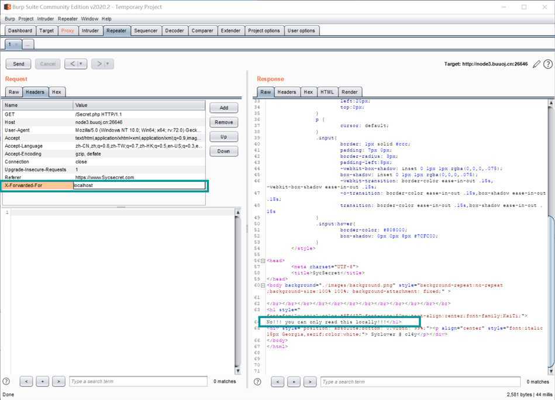Viewport: 555px width, 400px height.
Task: Switch to the Target tab
Action: (x=46, y=31)
